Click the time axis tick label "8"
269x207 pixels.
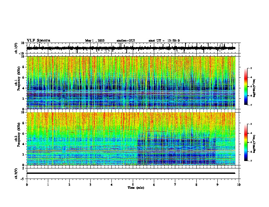point(196,185)
